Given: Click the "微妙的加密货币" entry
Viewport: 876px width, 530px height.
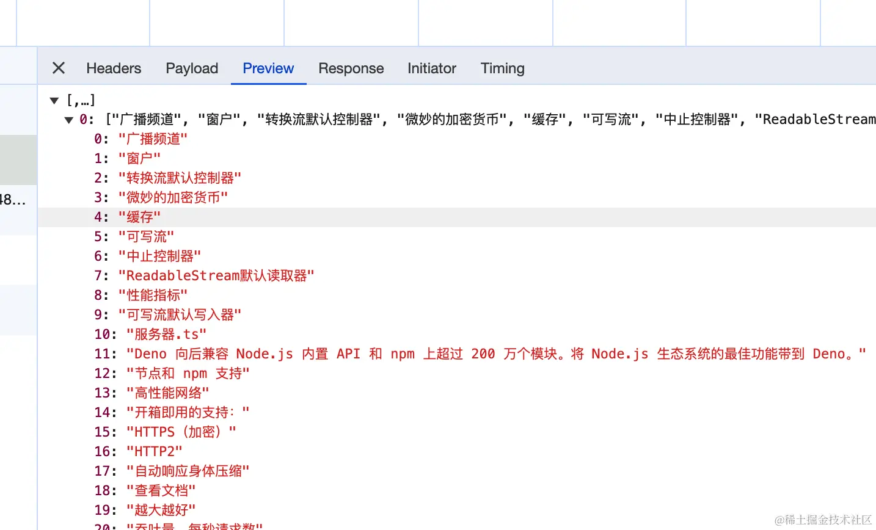Looking at the screenshot, I should [x=173, y=197].
